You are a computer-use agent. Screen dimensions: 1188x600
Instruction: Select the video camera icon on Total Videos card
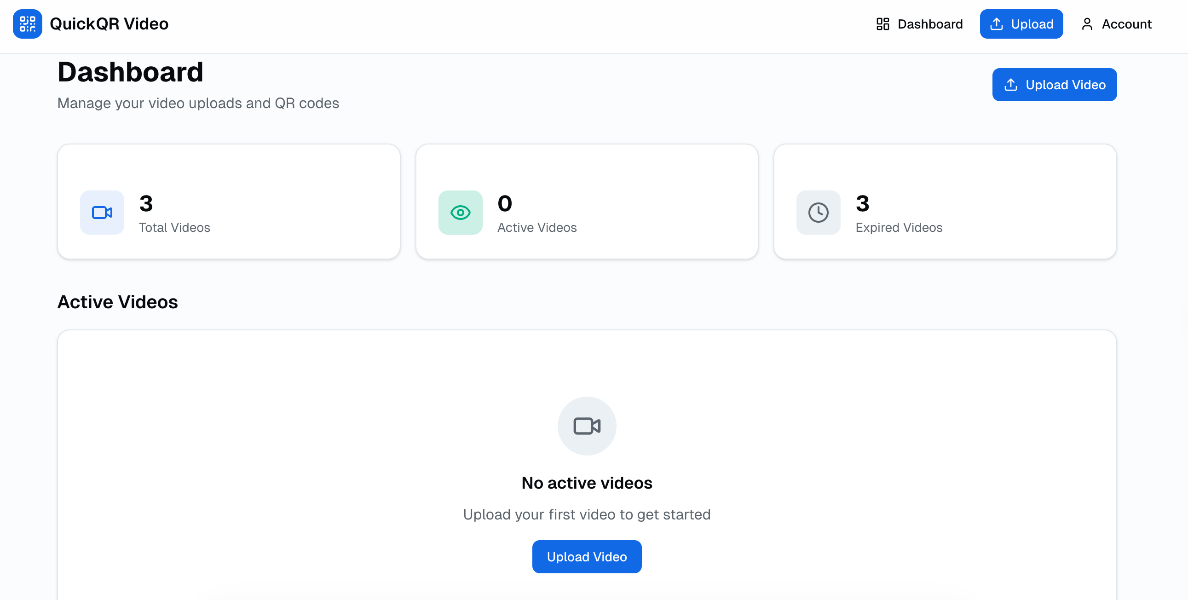pyautogui.click(x=102, y=213)
